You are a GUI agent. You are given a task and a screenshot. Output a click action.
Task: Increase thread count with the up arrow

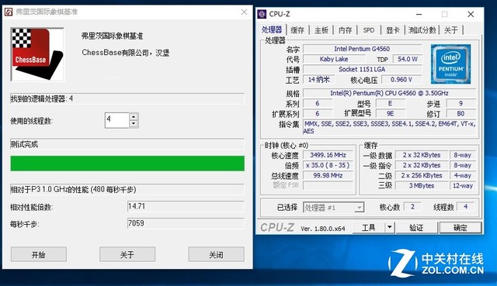pos(134,116)
